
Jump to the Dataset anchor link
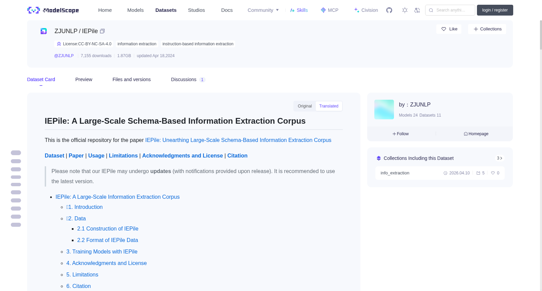[x=55, y=155]
